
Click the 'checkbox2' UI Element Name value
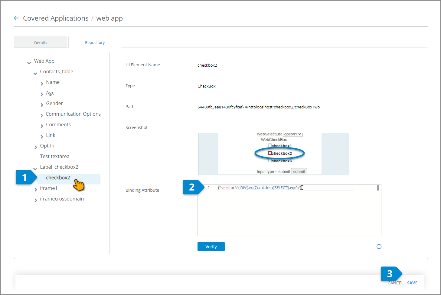(x=207, y=65)
